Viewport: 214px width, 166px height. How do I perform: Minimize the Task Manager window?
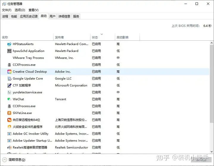[x=185, y=4]
